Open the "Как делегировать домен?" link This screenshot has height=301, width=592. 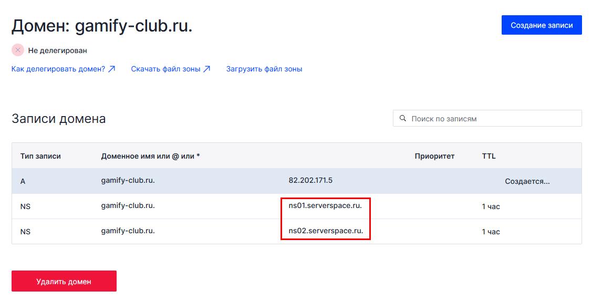[x=58, y=69]
